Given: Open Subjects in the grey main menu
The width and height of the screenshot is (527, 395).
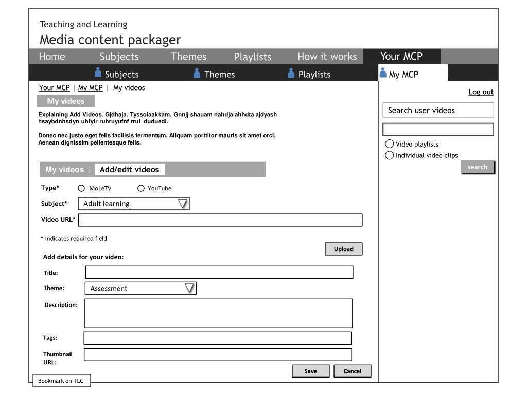Looking at the screenshot, I should point(119,57).
